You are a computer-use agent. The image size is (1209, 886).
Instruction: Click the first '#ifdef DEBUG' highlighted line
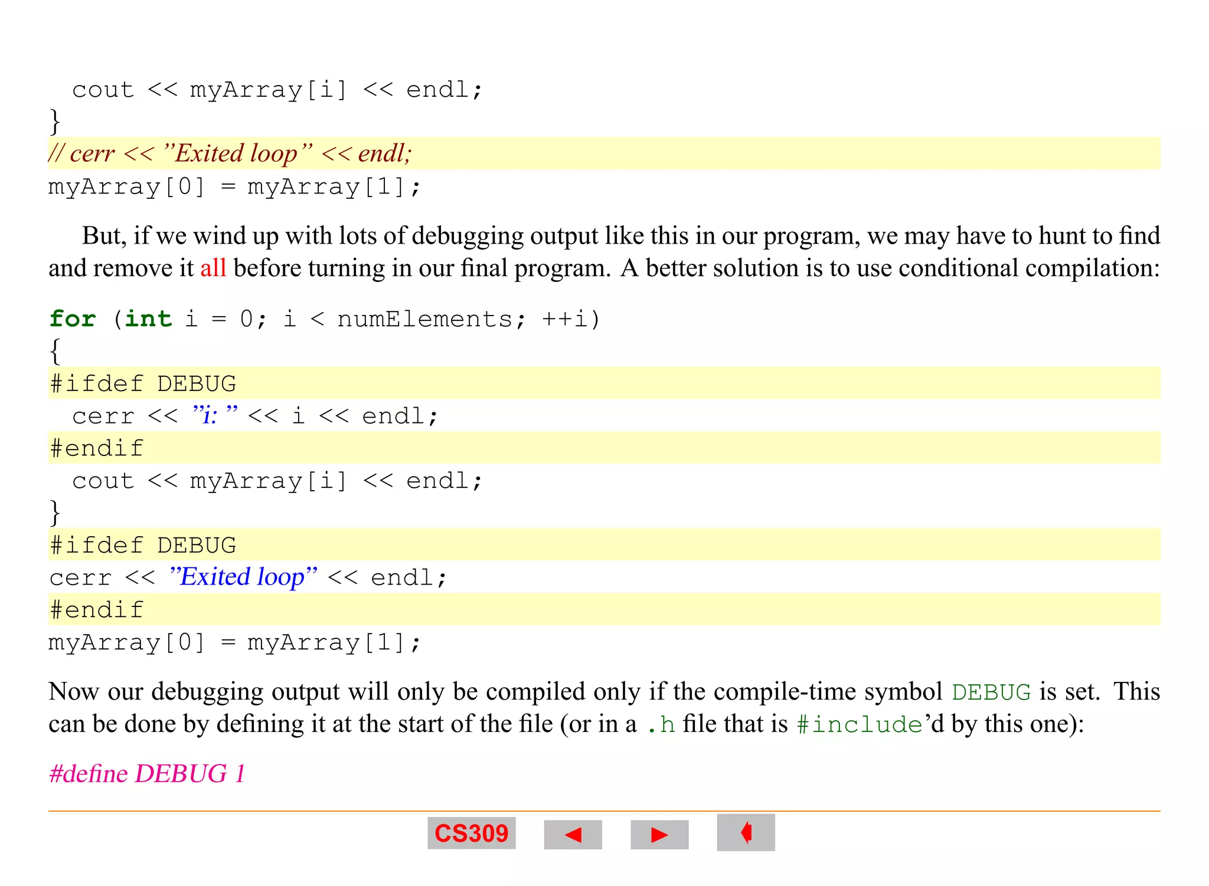pyautogui.click(x=604, y=383)
